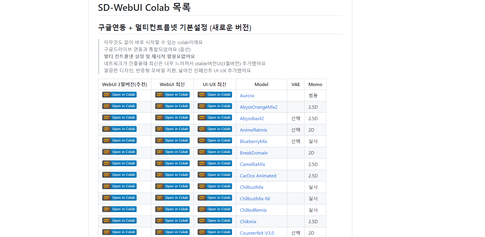Open ChilledRemix Colab badge in WebUI 3월버전 column
Screen dimensions: 485x237
coord(119,209)
